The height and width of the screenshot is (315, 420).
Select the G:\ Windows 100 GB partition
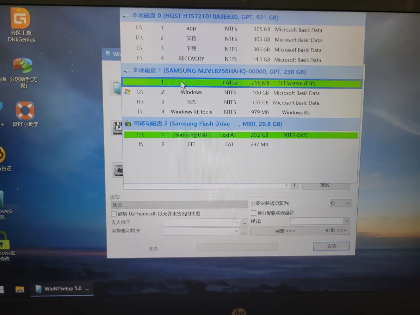click(x=242, y=93)
